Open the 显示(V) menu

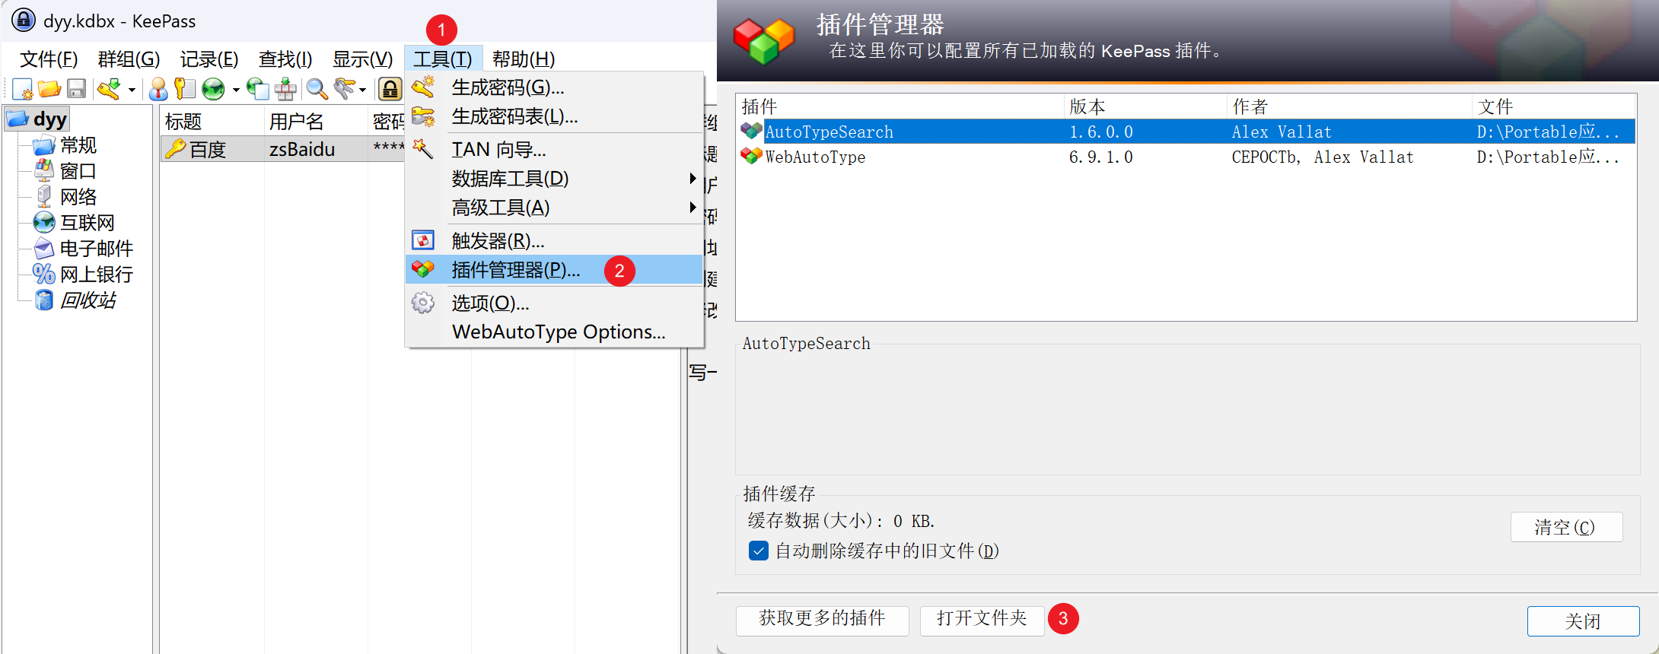[362, 59]
